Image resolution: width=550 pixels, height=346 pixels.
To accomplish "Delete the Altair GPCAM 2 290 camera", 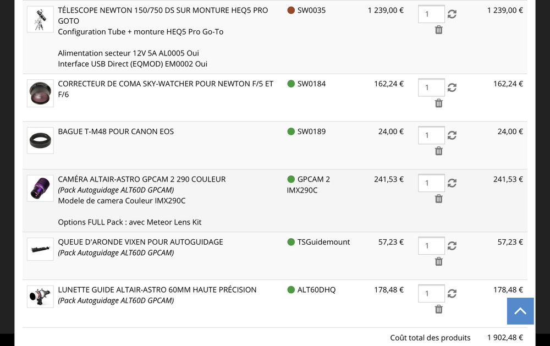I will [438, 199].
